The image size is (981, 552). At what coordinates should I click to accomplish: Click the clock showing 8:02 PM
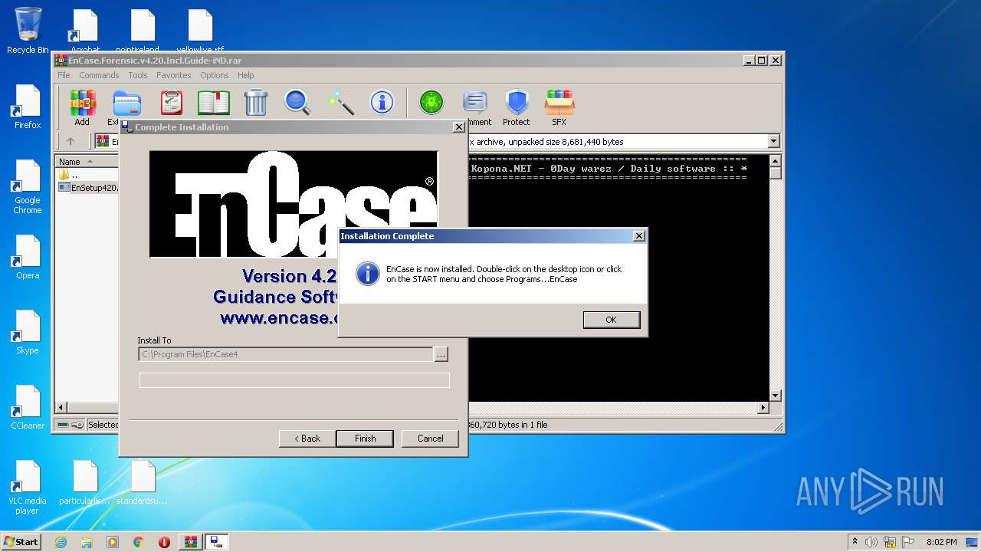941,542
